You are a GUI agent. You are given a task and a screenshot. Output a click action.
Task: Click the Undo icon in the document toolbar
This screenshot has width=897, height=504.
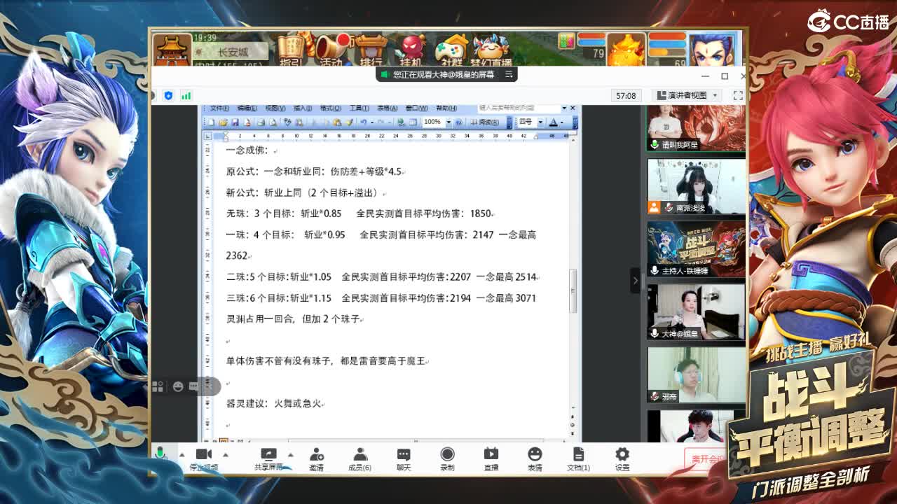click(x=363, y=122)
